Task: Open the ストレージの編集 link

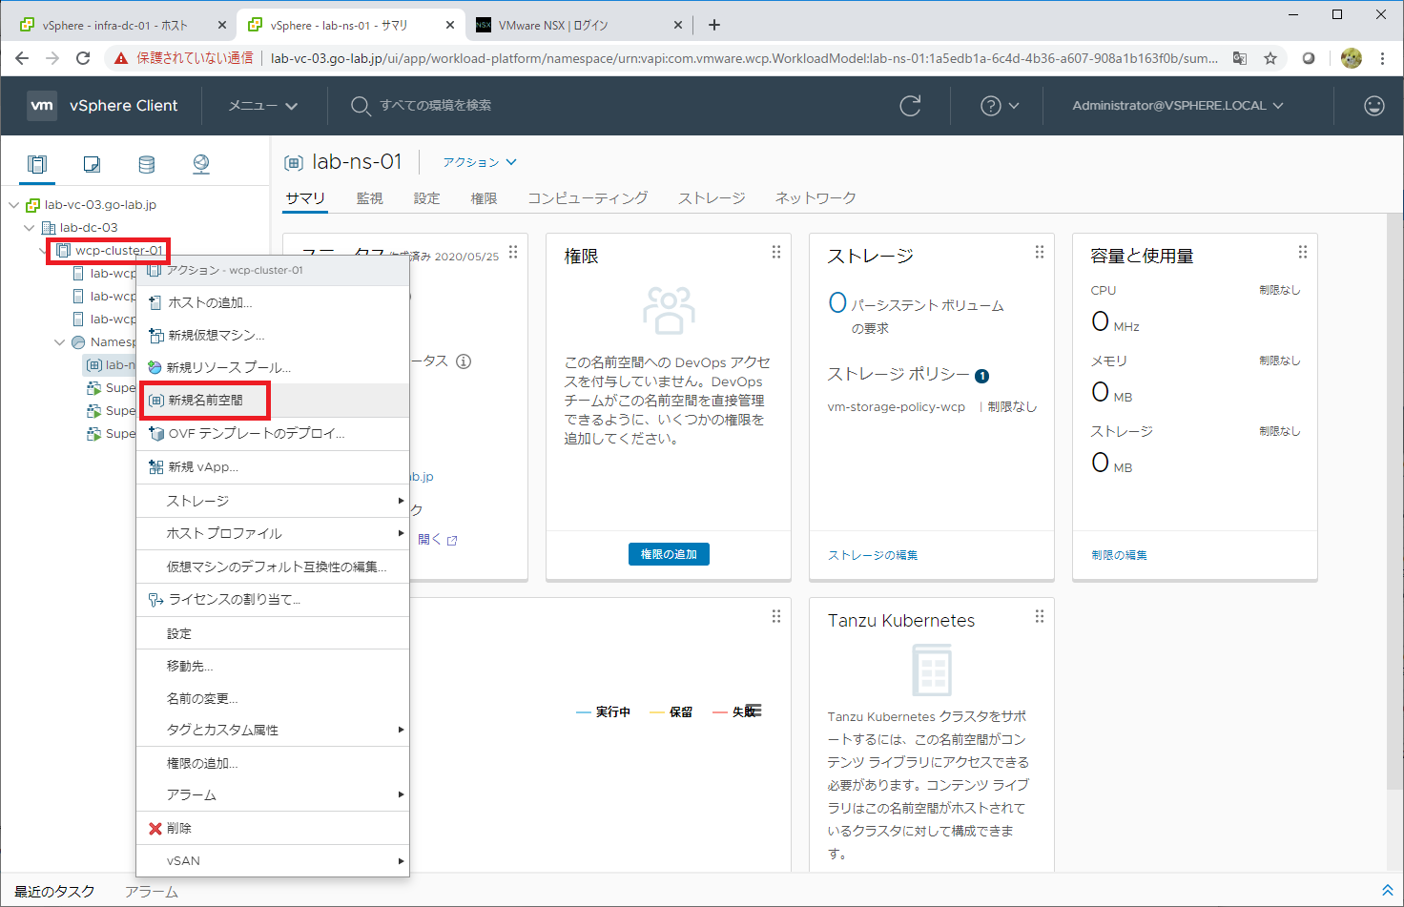Action: click(873, 555)
